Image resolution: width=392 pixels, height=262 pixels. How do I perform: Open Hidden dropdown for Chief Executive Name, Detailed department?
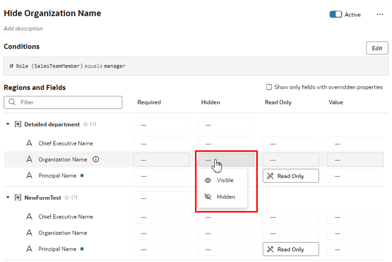pyautogui.click(x=226, y=143)
